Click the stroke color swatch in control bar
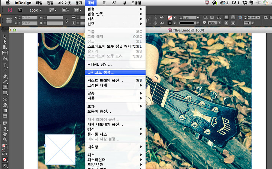This screenshot has height=169, width=272. (x=170, y=23)
